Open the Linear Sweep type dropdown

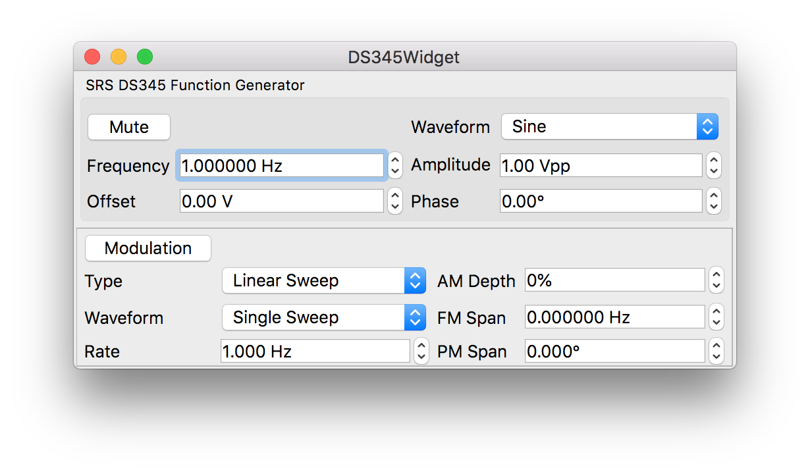(323, 280)
